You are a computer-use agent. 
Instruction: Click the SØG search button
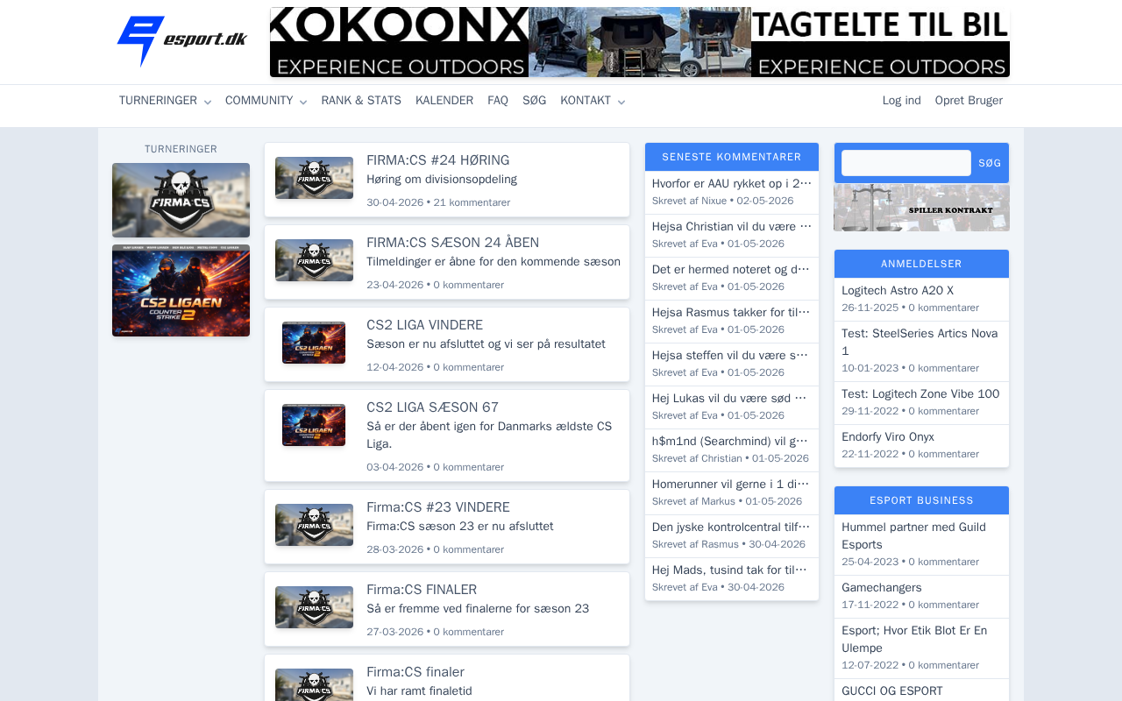coord(990,163)
